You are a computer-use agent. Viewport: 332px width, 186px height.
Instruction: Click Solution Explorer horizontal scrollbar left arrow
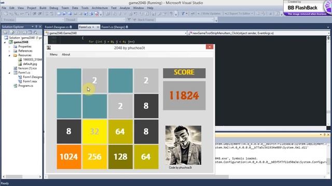(x=4, y=177)
